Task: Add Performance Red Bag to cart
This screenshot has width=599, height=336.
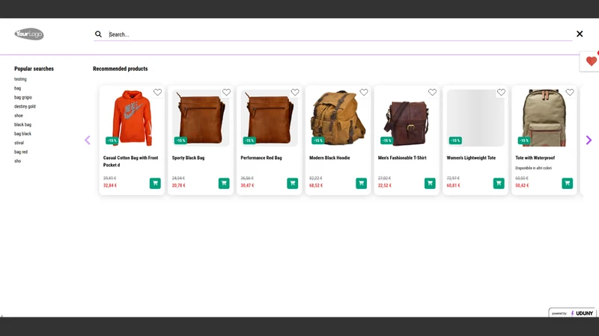Action: coord(292,183)
